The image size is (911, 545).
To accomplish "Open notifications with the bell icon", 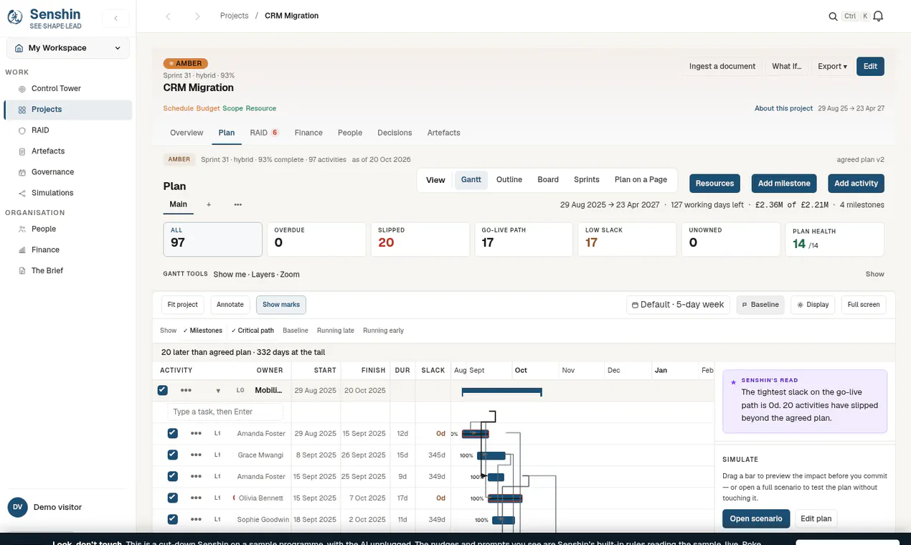I will pos(878,16).
